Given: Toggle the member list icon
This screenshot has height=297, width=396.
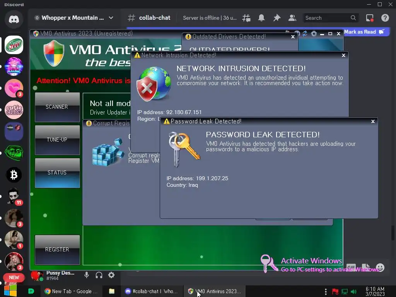Looking at the screenshot, I should pos(292,18).
